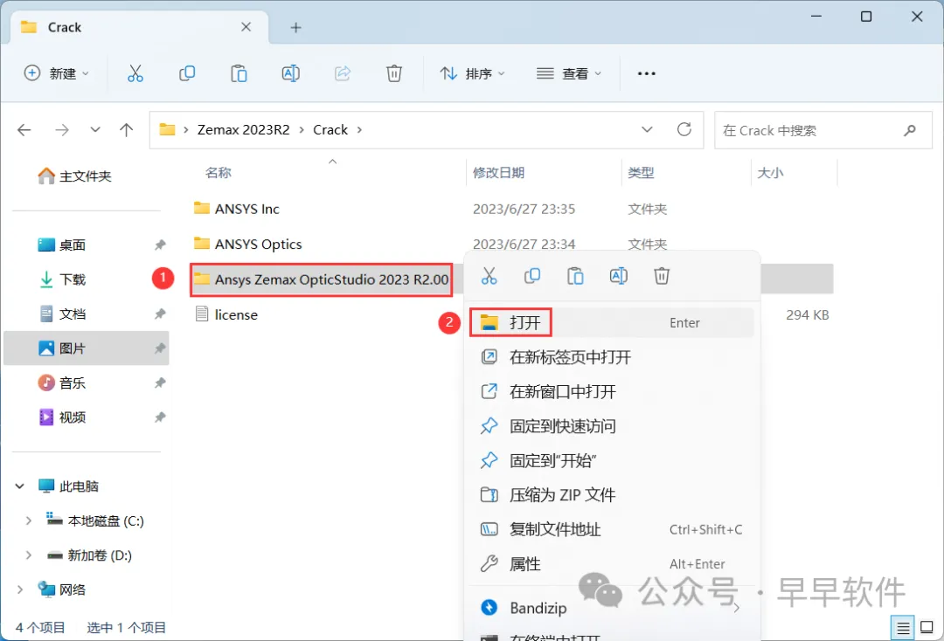Image resolution: width=944 pixels, height=641 pixels.
Task: Click Crack in the breadcrumb path
Action: coord(330,130)
